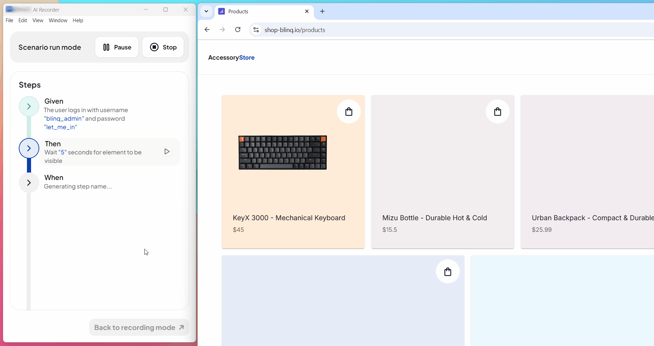The height and width of the screenshot is (346, 654).
Task: Click shopping bag icon in second row
Action: click(447, 272)
